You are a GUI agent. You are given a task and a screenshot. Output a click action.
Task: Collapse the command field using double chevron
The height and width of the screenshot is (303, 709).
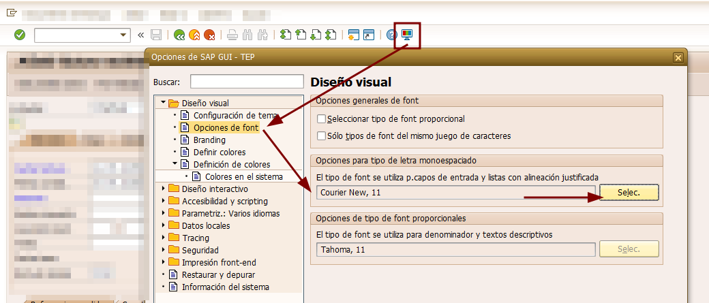[x=140, y=35]
